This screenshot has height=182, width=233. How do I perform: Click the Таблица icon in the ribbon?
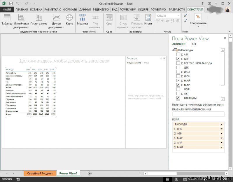7,17
